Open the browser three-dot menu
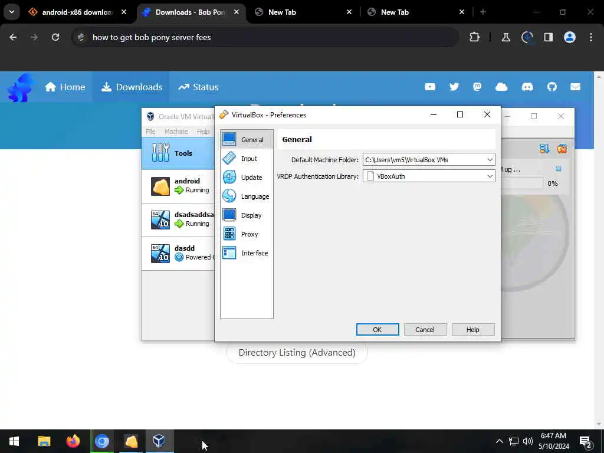The height and width of the screenshot is (453, 604). coord(591,37)
